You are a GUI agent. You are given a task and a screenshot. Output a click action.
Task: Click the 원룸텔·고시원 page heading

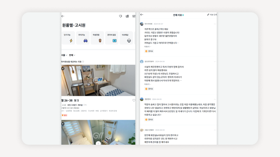click(x=74, y=25)
